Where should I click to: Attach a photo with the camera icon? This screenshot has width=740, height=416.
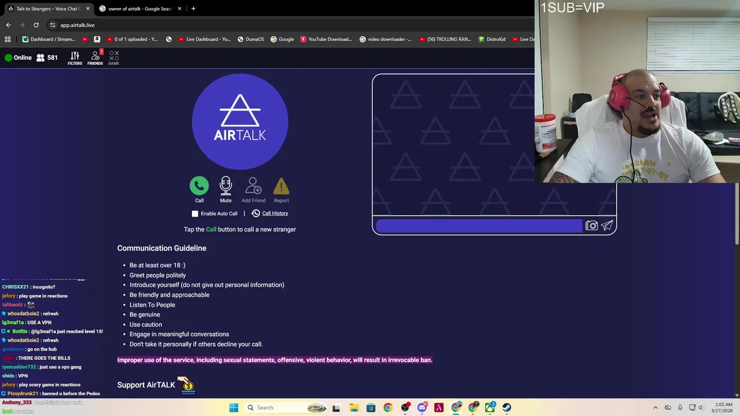point(591,226)
